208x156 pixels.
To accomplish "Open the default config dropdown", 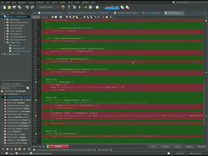I will click(x=49, y=7).
